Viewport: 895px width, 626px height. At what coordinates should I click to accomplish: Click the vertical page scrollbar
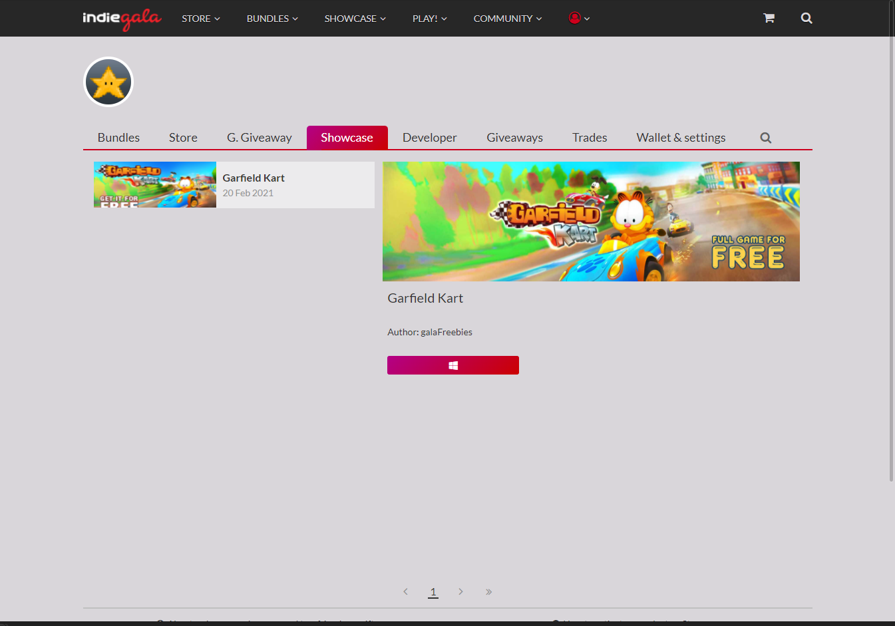892,239
